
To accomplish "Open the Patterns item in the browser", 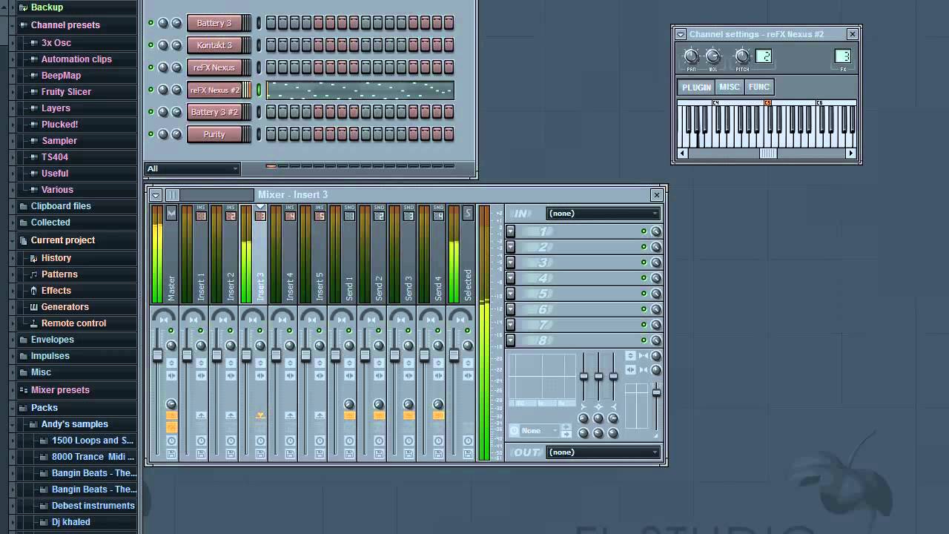I will pyautogui.click(x=59, y=274).
